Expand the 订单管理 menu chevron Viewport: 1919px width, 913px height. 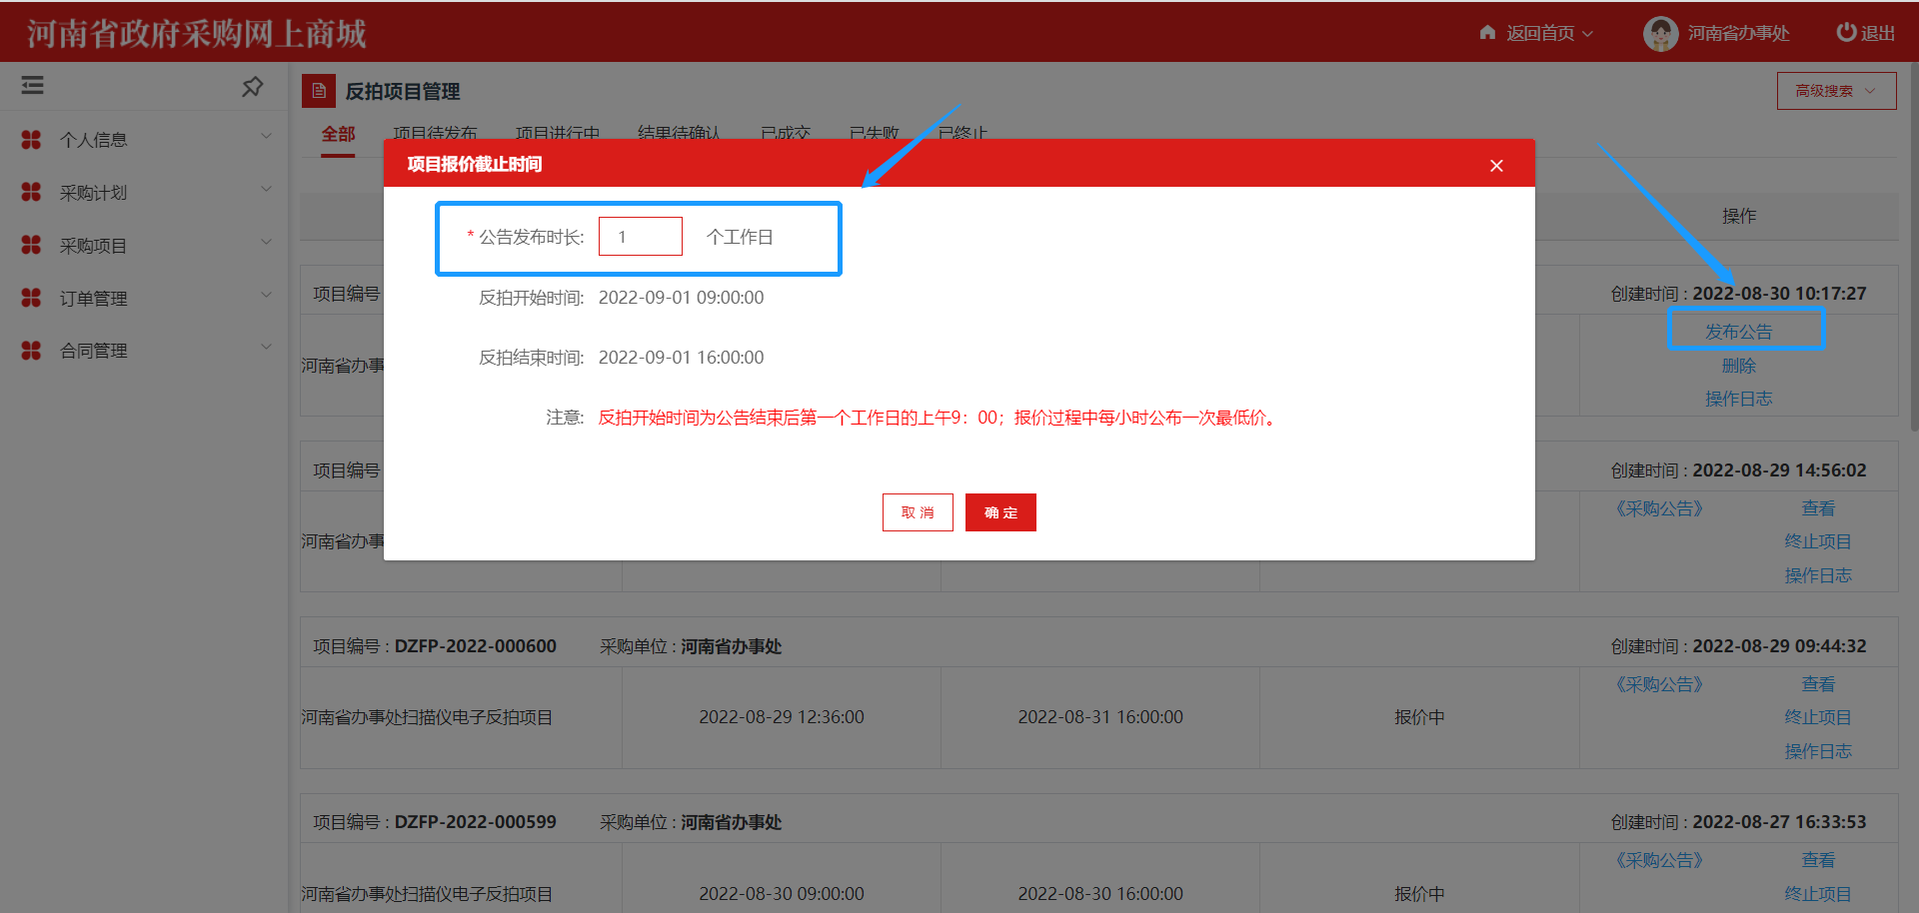[266, 295]
